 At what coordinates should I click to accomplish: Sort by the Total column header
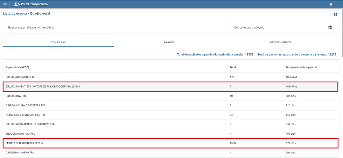pos(233,67)
